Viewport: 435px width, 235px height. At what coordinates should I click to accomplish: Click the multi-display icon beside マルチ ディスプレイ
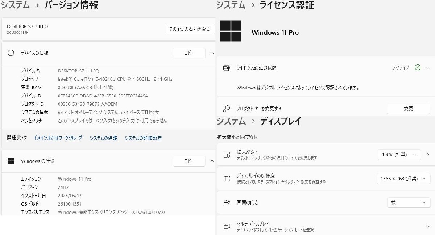coord(227,227)
